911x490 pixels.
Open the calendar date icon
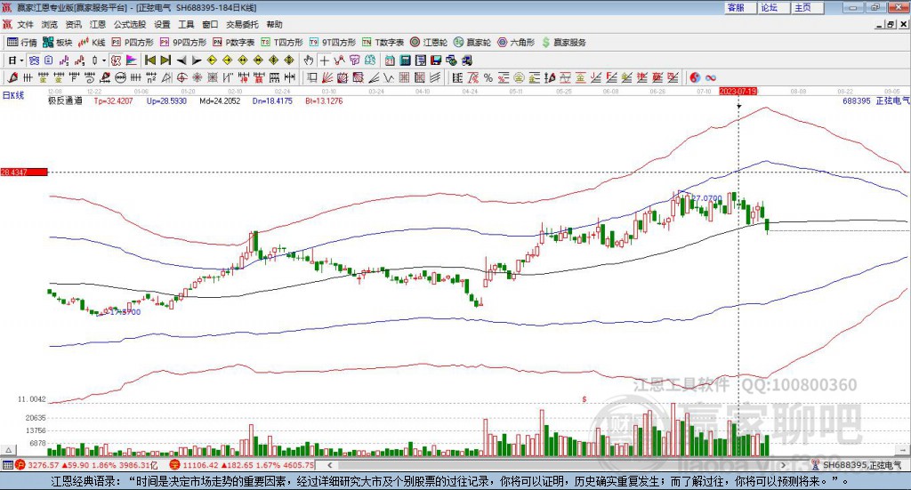390,60
